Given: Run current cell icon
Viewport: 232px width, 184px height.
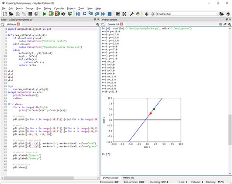Looking at the screenshot, I should [51, 14].
